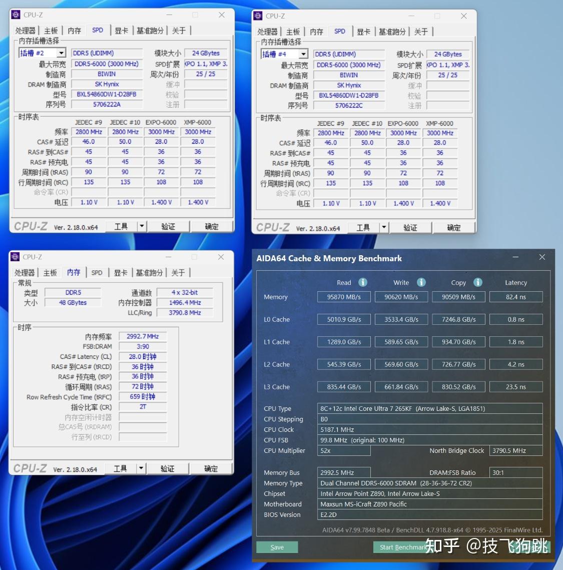The image size is (563, 570).
Task: Click 确定 button in slot #2 window
Action: pos(212,227)
